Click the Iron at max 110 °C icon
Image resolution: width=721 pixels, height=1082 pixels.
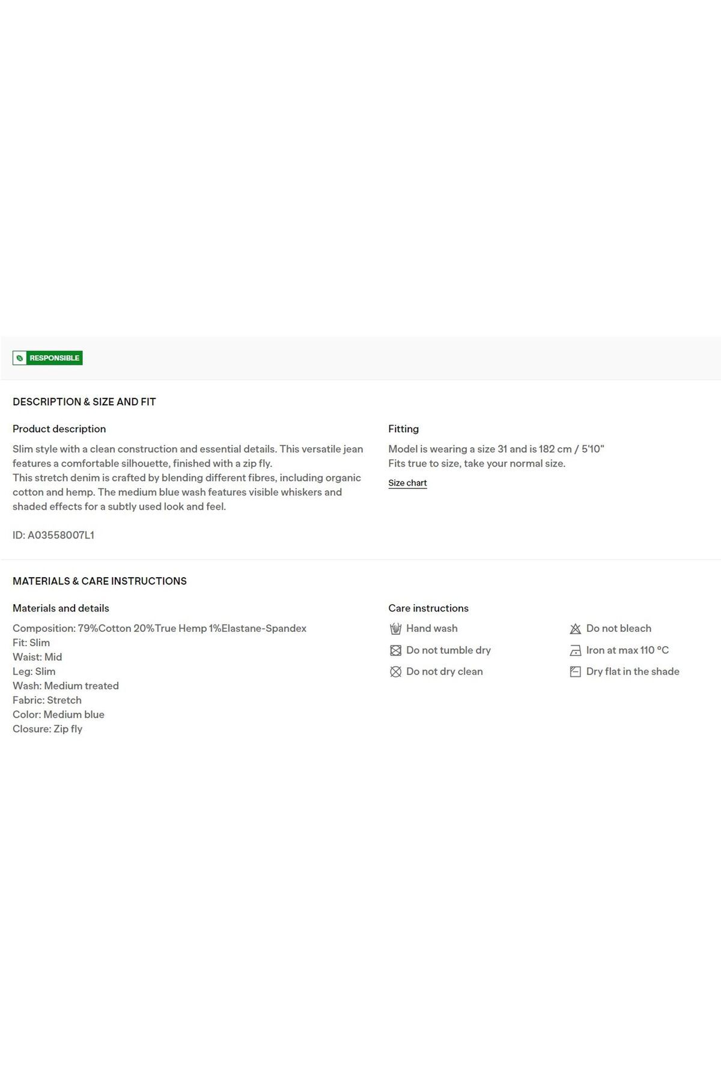point(575,650)
